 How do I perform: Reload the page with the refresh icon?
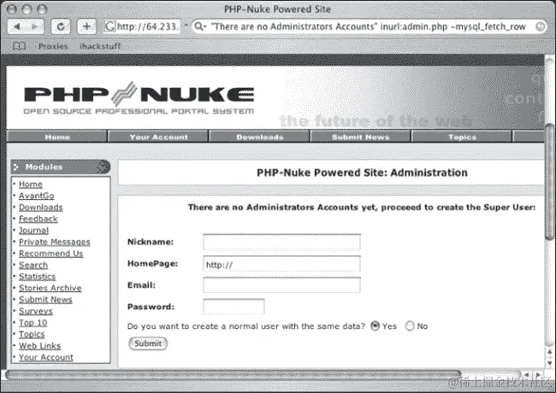click(x=61, y=26)
